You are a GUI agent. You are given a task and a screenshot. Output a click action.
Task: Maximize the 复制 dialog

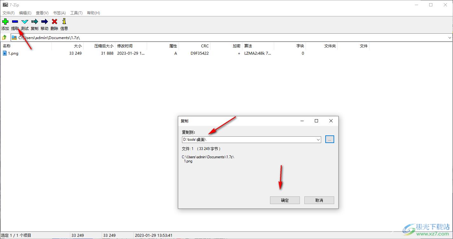(316, 121)
